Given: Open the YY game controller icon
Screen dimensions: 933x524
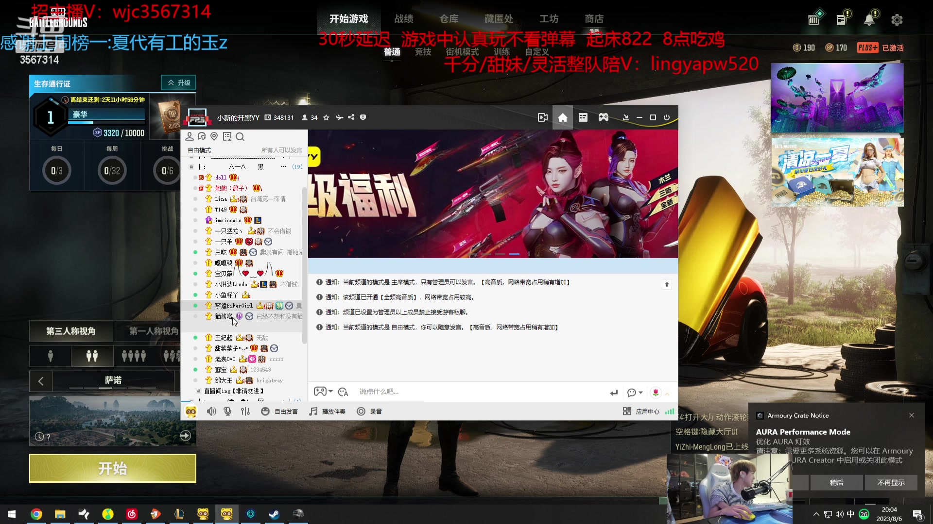Looking at the screenshot, I should pyautogui.click(x=604, y=117).
